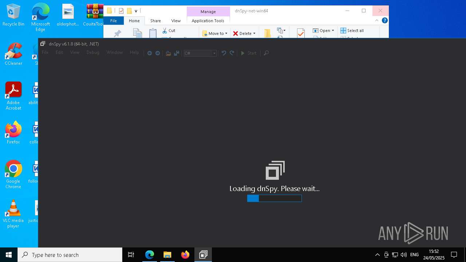This screenshot has width=466, height=262.
Task: Click the dnSpy redo icon
Action: 232,53
